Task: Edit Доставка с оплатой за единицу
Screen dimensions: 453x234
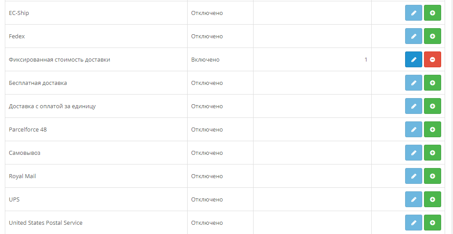Action: pos(413,106)
